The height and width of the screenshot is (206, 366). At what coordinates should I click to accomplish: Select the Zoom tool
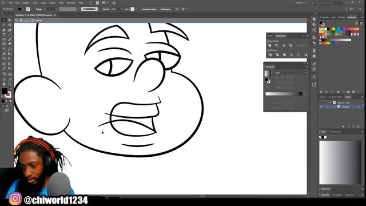[x=10, y=84]
